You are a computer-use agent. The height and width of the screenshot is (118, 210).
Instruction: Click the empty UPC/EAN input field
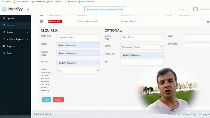[x=197, y=45]
